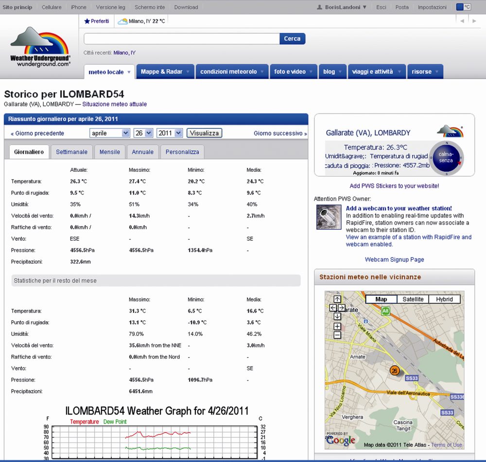Toggle the °C temperature unit switch
Image resolution: width=486 pixels, height=462 pixels.
[463, 7]
